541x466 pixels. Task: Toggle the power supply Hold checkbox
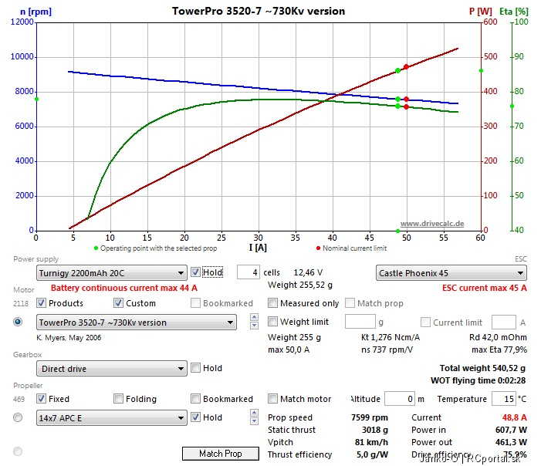[x=195, y=272]
